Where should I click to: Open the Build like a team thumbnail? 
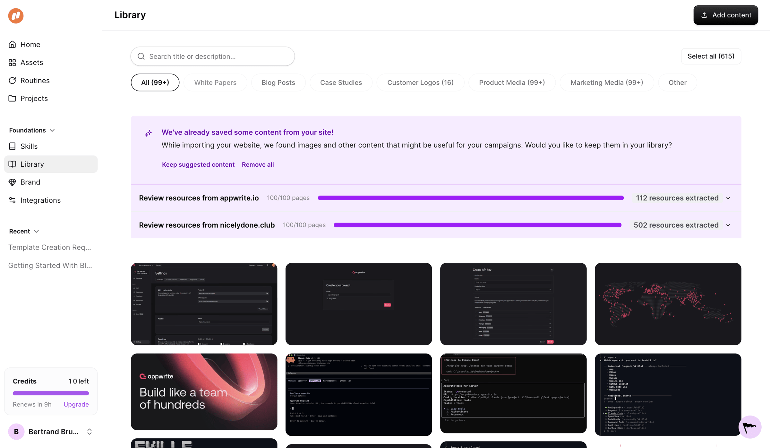204,392
